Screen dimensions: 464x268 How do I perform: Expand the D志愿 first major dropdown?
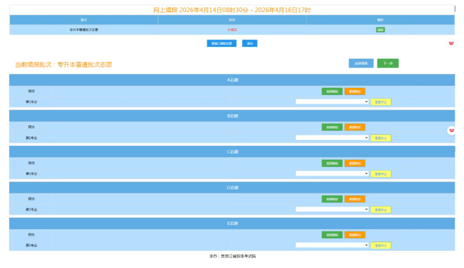click(x=332, y=209)
